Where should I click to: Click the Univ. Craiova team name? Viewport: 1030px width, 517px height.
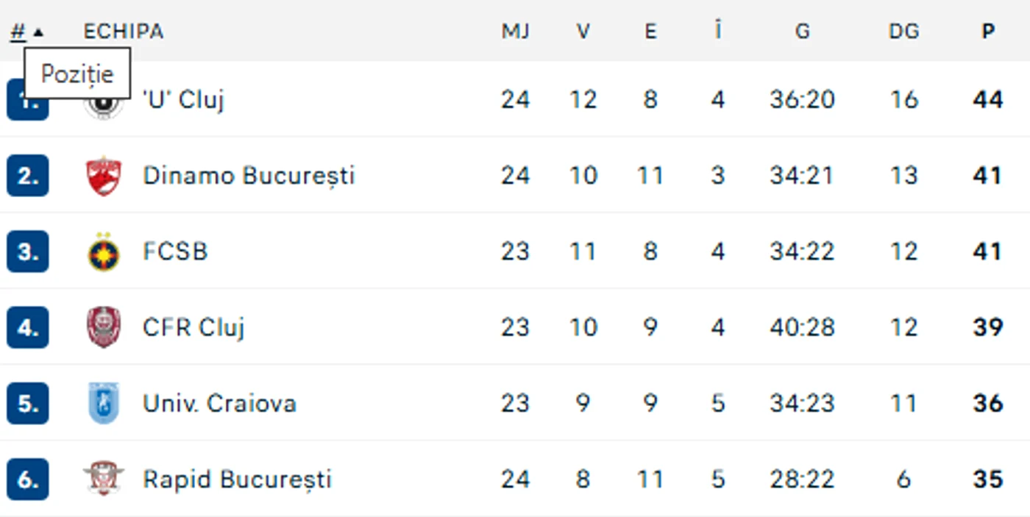click(x=219, y=403)
